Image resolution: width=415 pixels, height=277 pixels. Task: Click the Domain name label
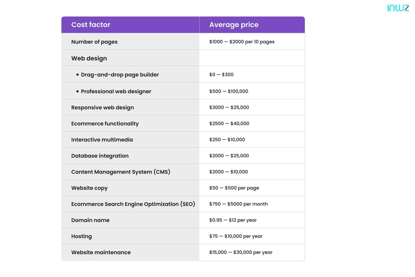click(x=90, y=220)
